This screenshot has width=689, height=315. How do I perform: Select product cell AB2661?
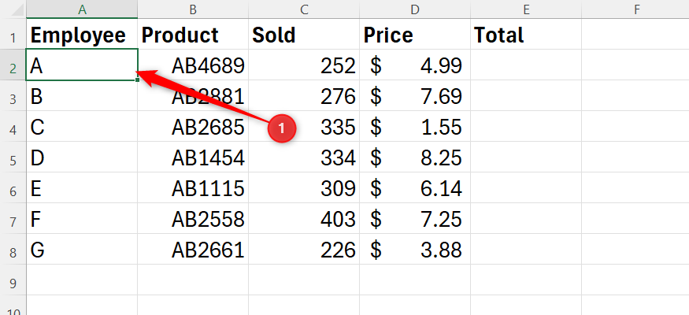pyautogui.click(x=193, y=250)
